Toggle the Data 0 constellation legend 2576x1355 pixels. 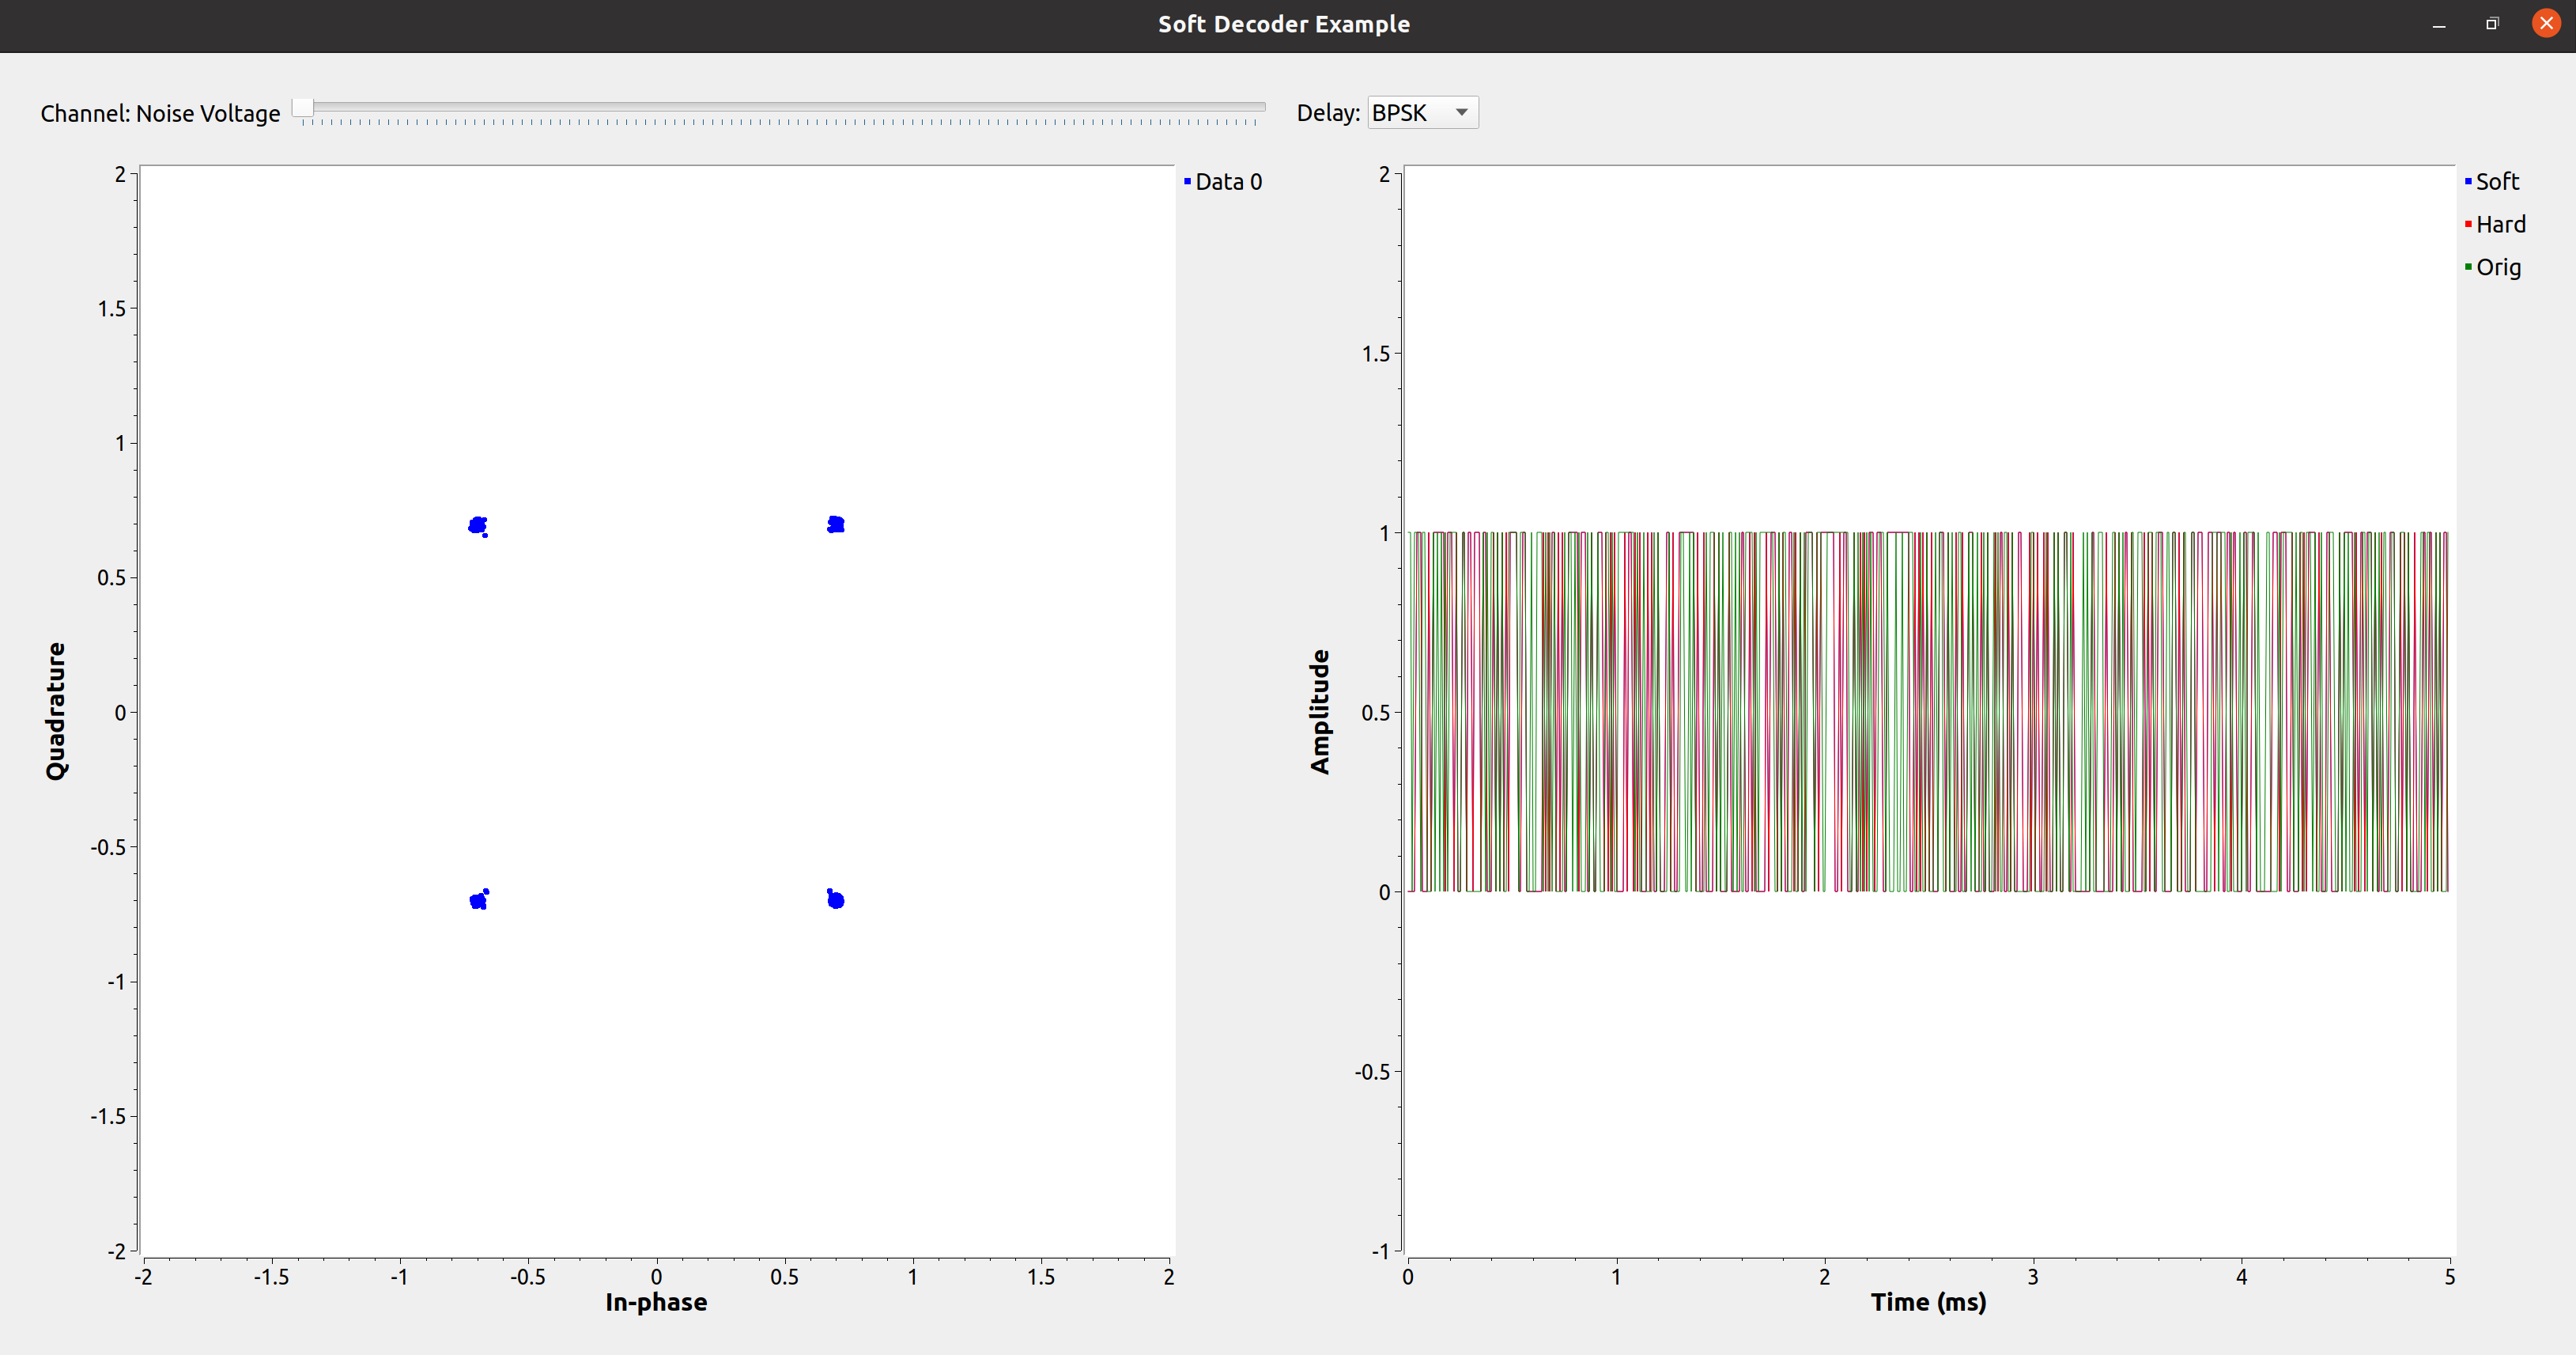click(x=1227, y=181)
